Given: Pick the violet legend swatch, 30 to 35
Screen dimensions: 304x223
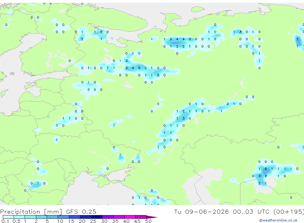Looking at the screenshot, I should (108, 217).
